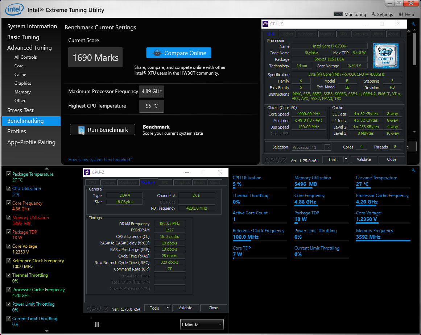Uncheck Current Limit Throttling monitor
Image resolution: width=421 pixels, height=335 pixels.
[9, 318]
